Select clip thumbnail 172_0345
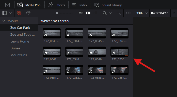The width and height of the screenshot is (177, 97). tap(97, 33)
